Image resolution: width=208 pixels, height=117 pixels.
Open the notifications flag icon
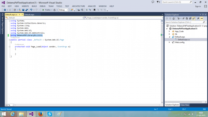[158, 2]
